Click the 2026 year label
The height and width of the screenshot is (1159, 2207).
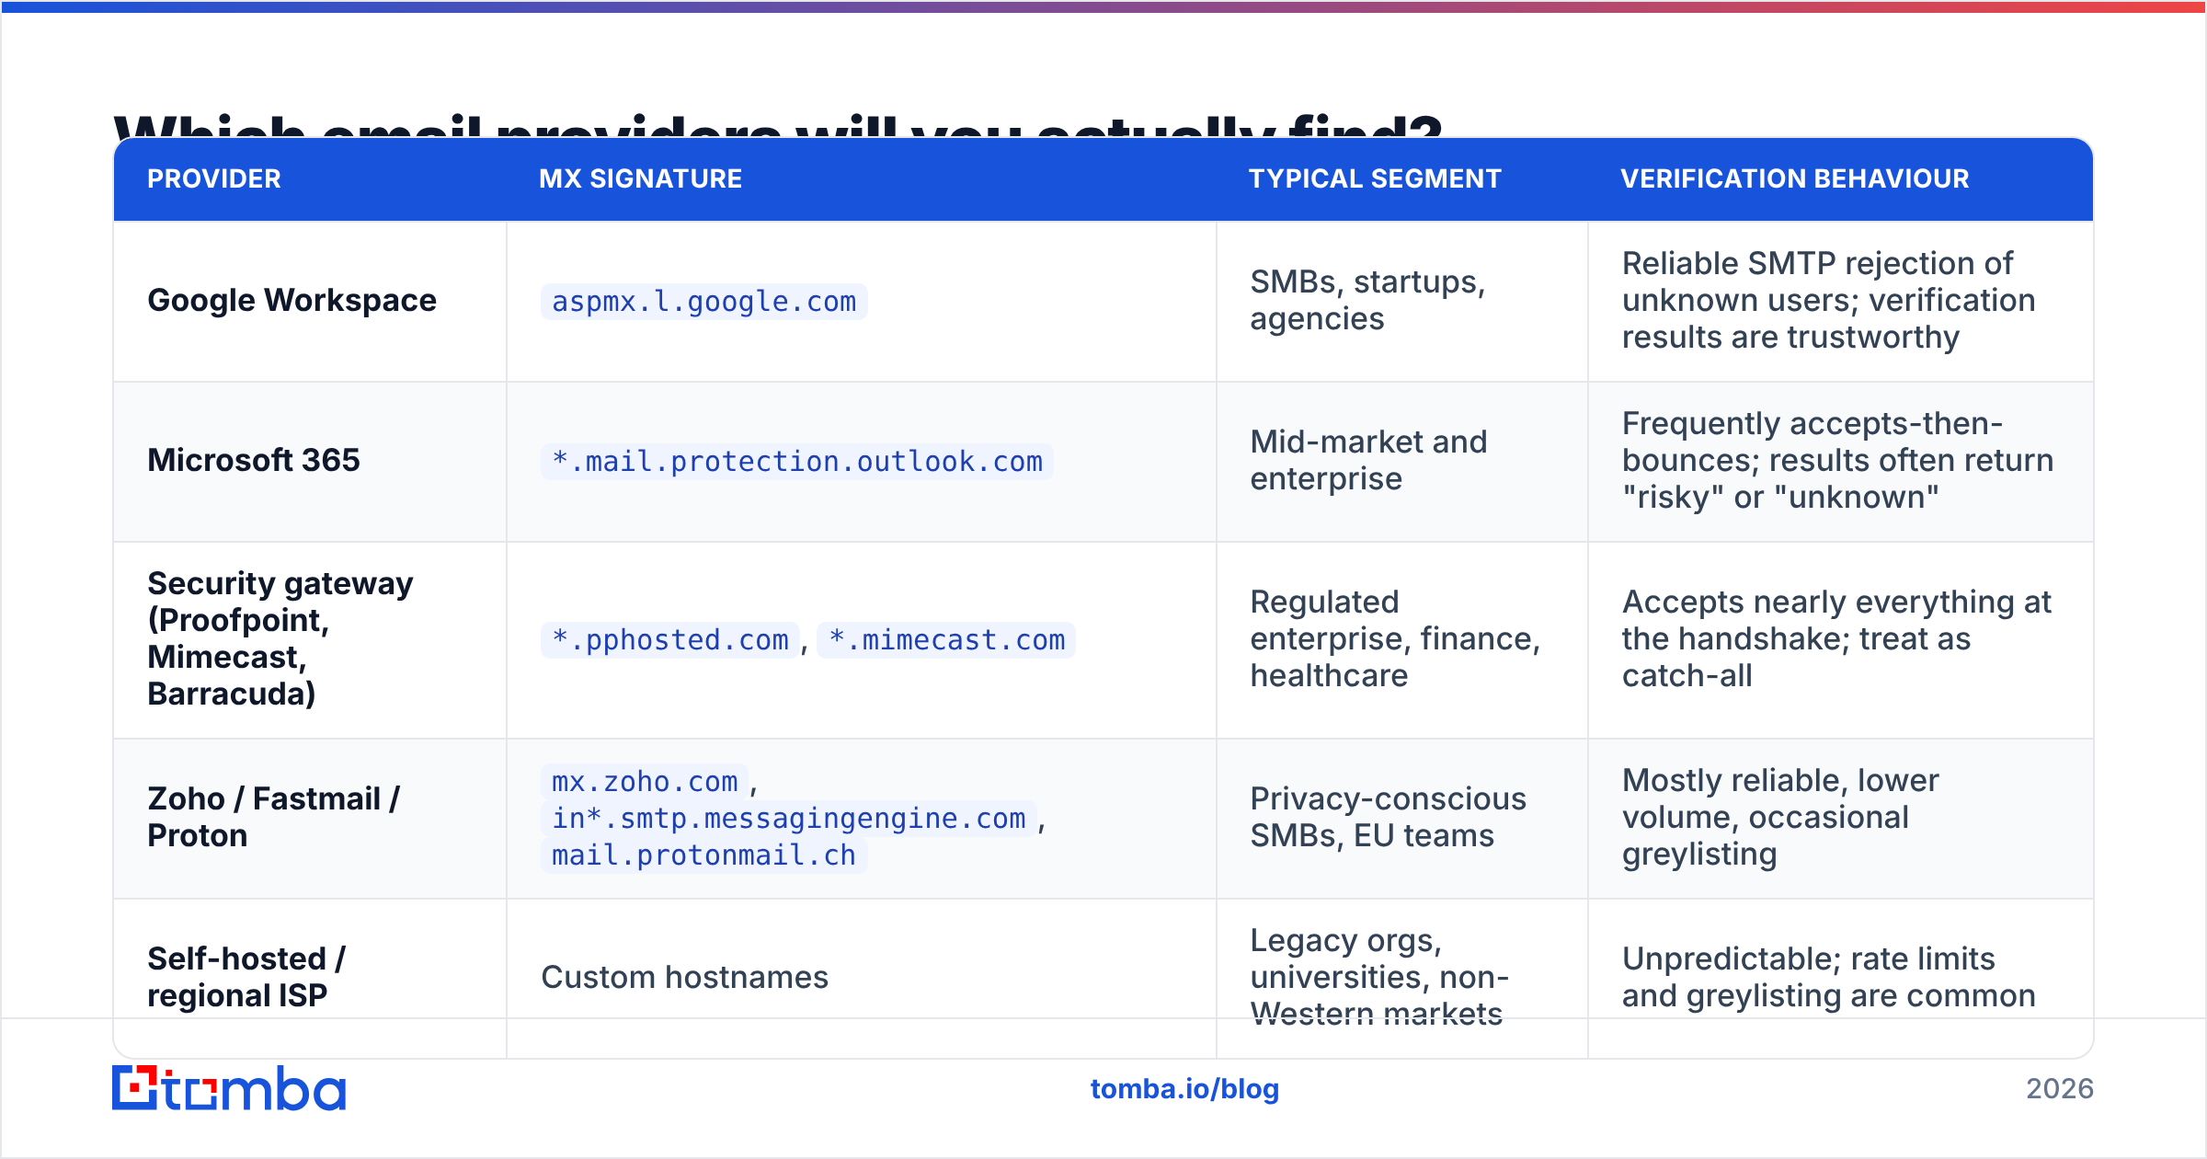pyautogui.click(x=2060, y=1089)
